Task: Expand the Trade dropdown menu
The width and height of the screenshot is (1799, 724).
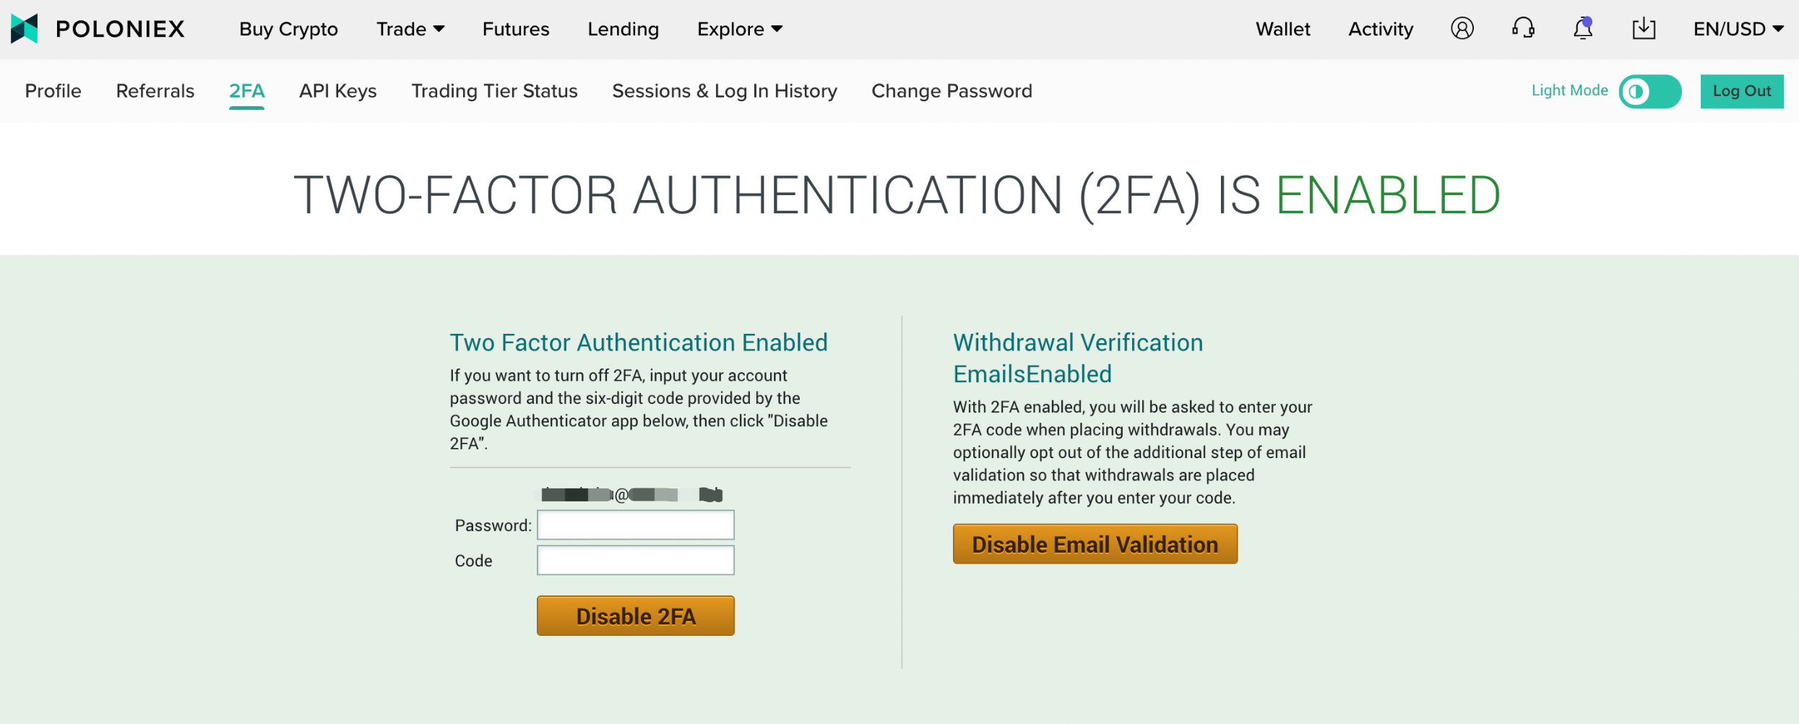Action: pyautogui.click(x=410, y=29)
